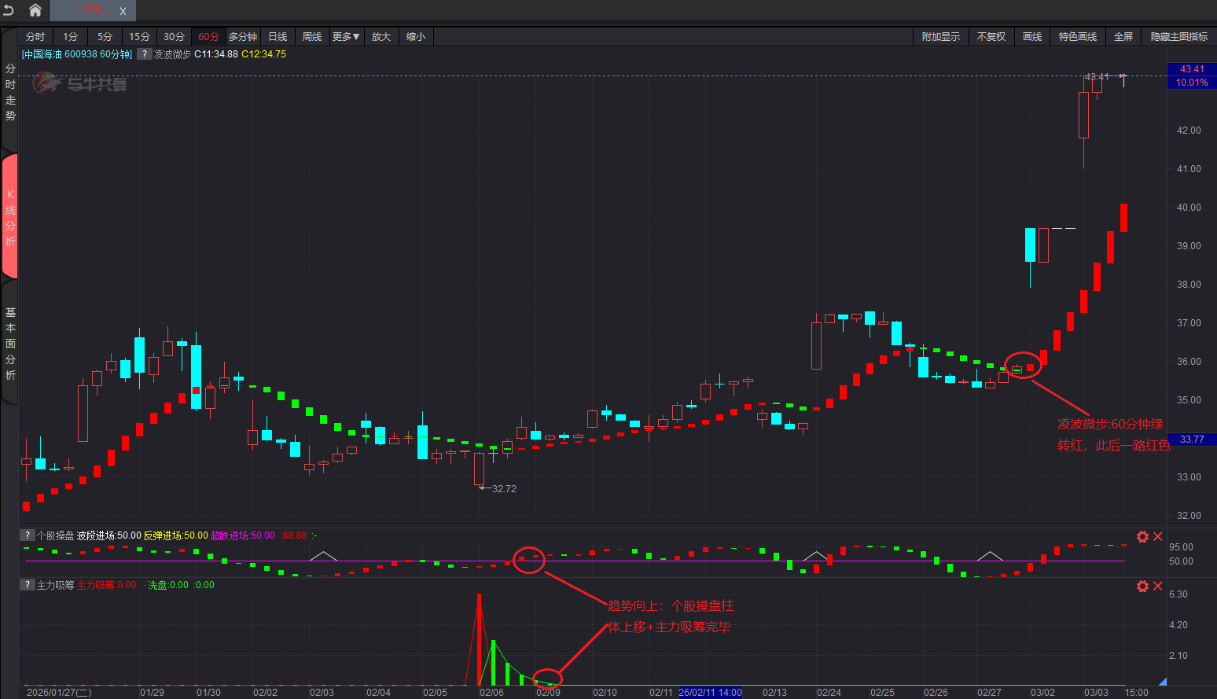Remove the 个股操盘 indicator panel
The width and height of the screenshot is (1217, 699).
1158,537
